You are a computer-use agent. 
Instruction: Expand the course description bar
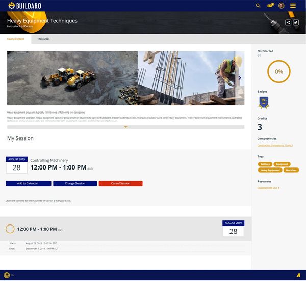[125, 127]
